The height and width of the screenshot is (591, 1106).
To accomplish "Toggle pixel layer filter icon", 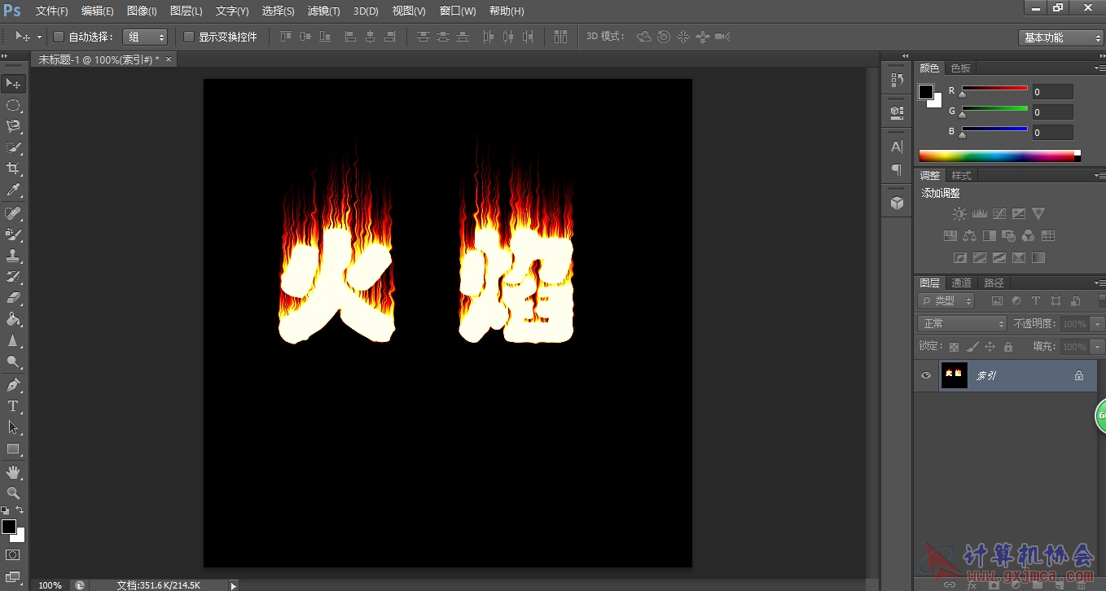I will coord(997,301).
